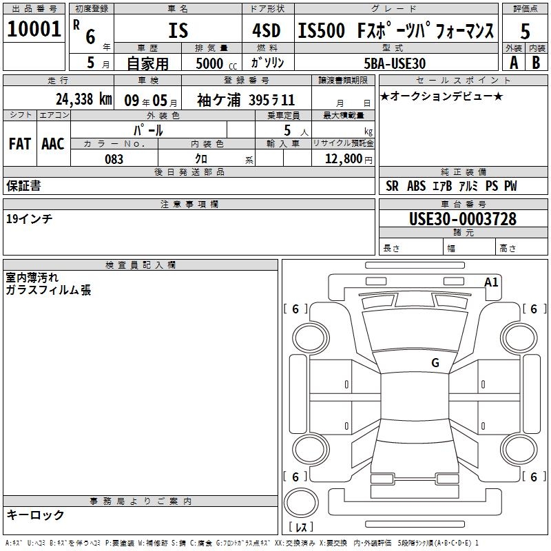Select the interior grade B cell
This screenshot has width=551, height=551.
pos(537,62)
